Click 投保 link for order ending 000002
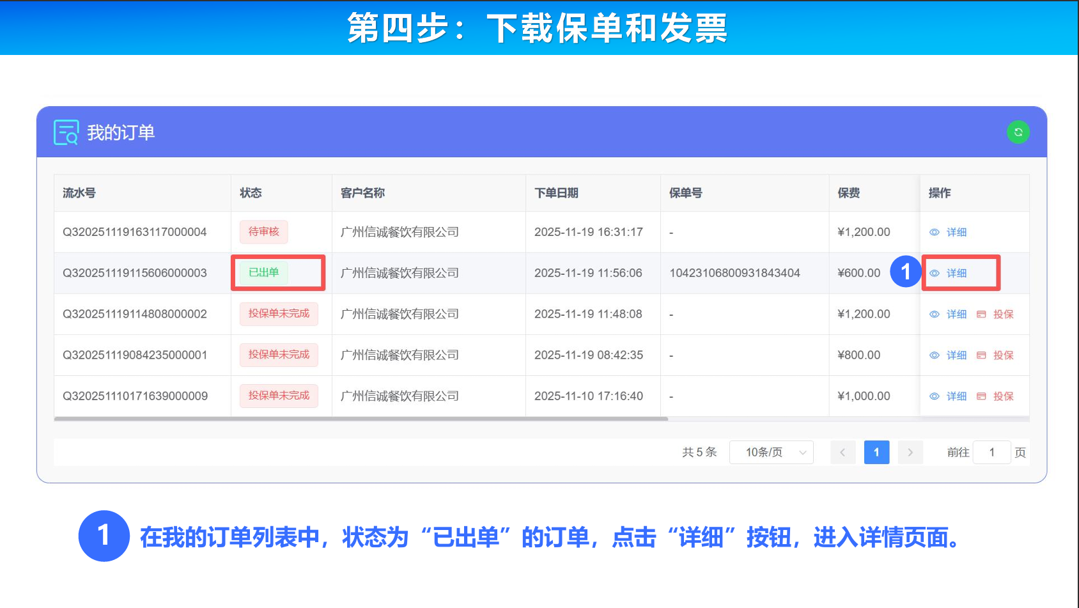The width and height of the screenshot is (1079, 608). [x=1003, y=314]
